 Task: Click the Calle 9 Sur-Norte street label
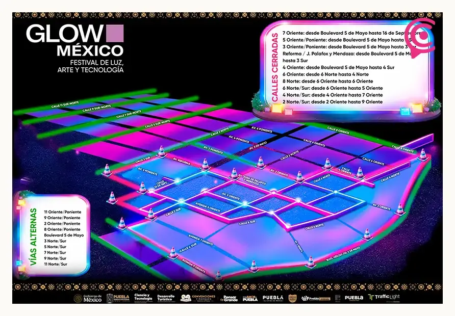pos(96,109)
